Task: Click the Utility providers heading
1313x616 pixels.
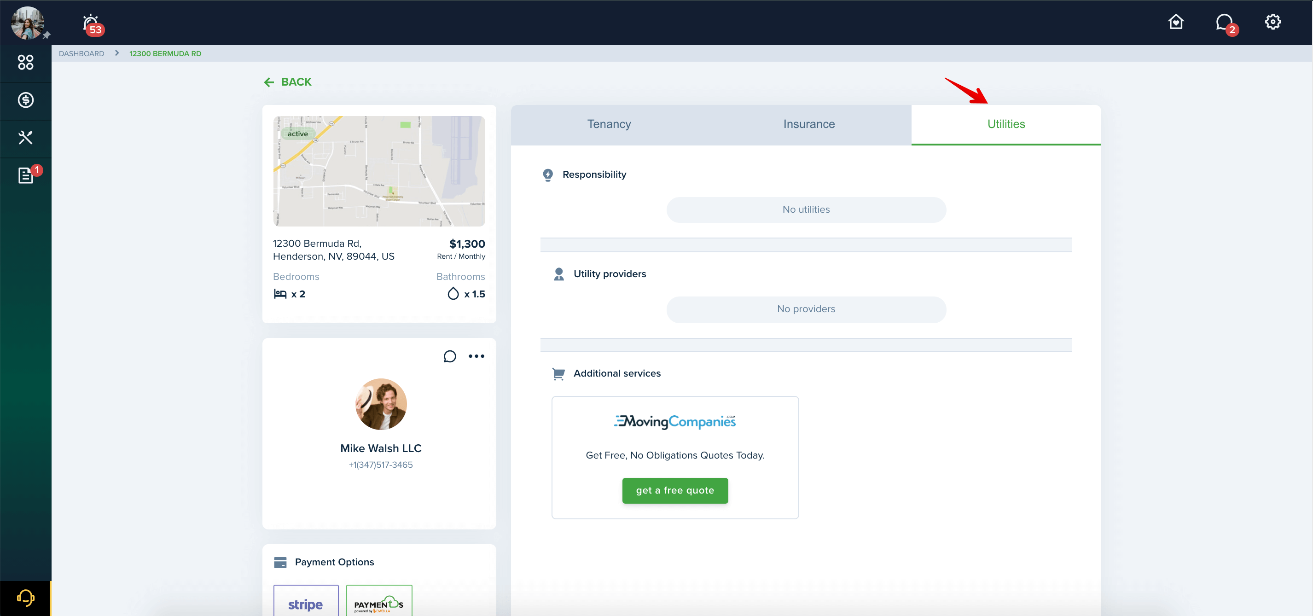Action: click(610, 274)
